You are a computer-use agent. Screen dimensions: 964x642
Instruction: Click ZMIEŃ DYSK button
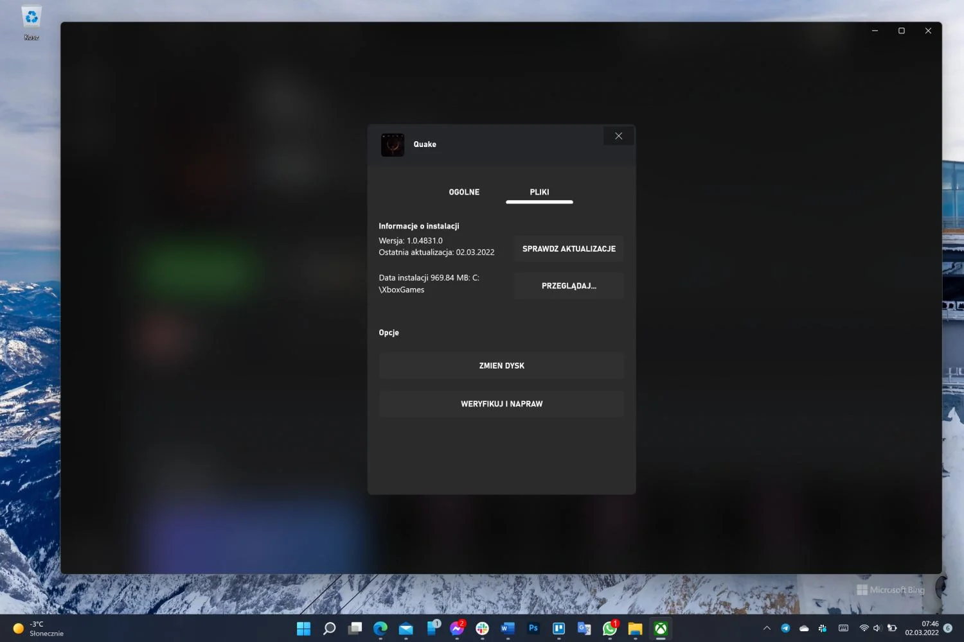coord(501,365)
